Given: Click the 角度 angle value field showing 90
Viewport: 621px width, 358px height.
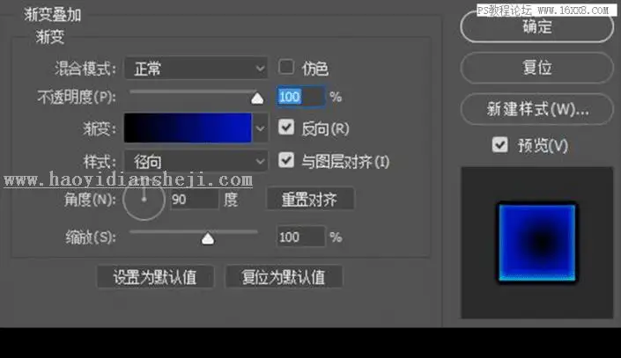Looking at the screenshot, I should (x=194, y=199).
